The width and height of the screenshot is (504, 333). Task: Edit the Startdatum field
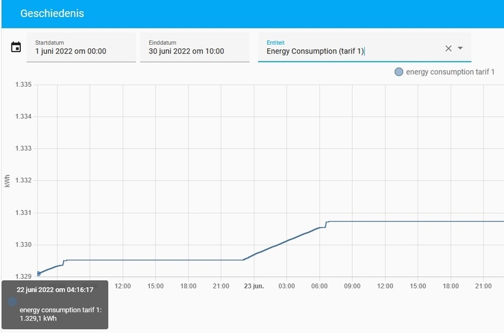(x=81, y=47)
